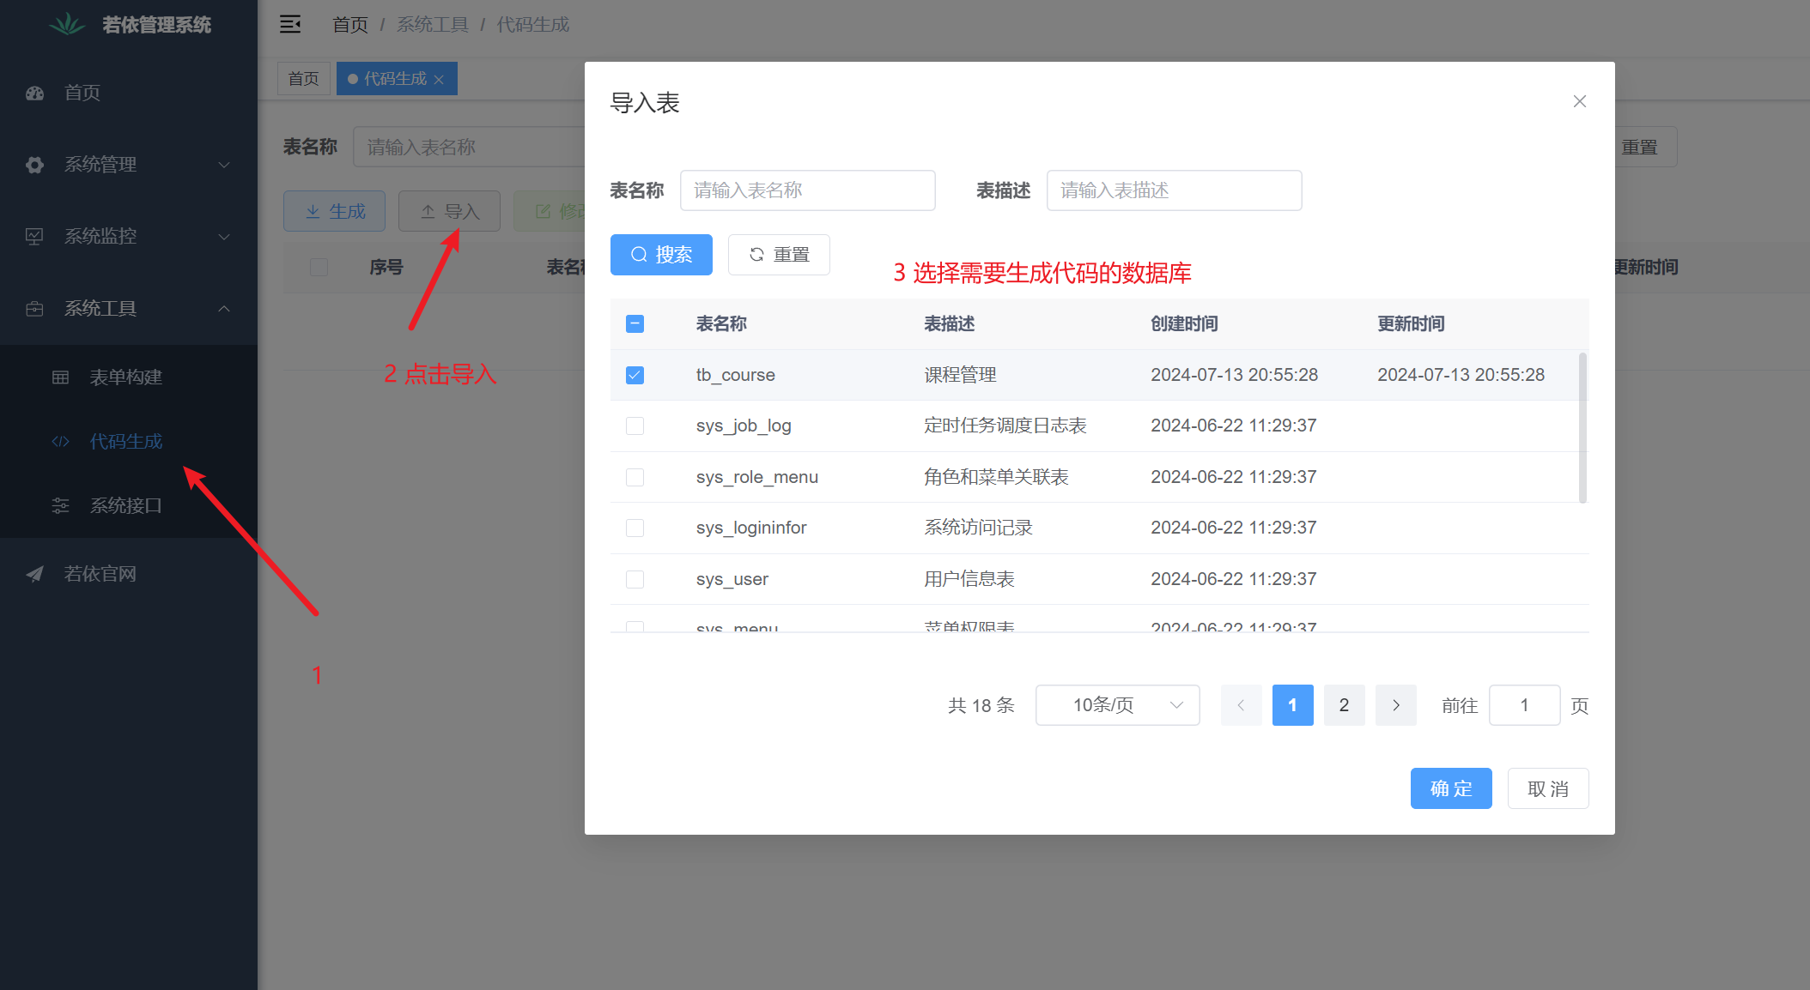Collapse the 系统工具 menu chevron
This screenshot has height=990, width=1810.
(x=224, y=309)
